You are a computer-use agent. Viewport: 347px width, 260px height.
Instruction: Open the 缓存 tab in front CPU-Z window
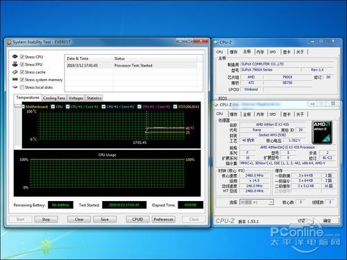coord(233,114)
